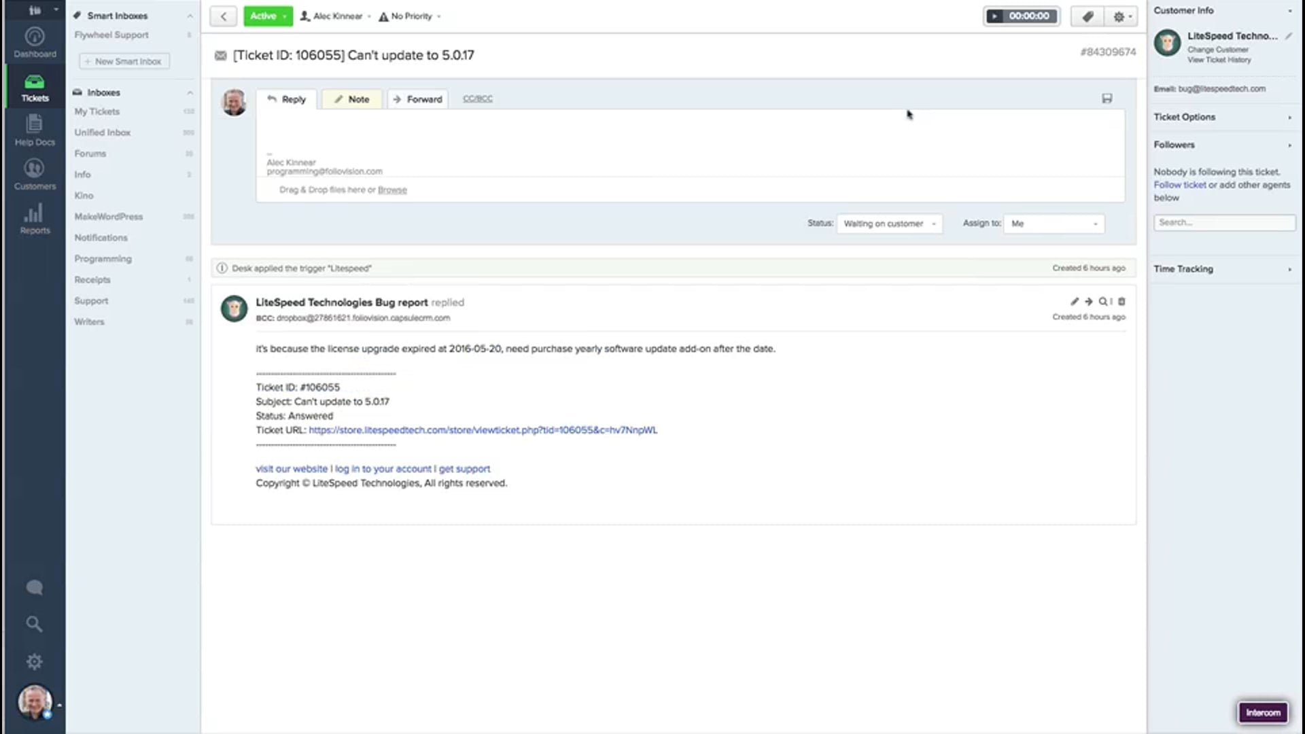Go back with the arrow button
This screenshot has height=734, width=1305.
[x=223, y=16]
